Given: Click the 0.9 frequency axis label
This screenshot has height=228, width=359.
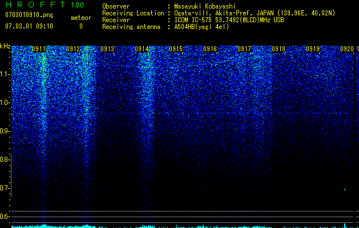Looking at the screenshot, I should pos(4,131).
